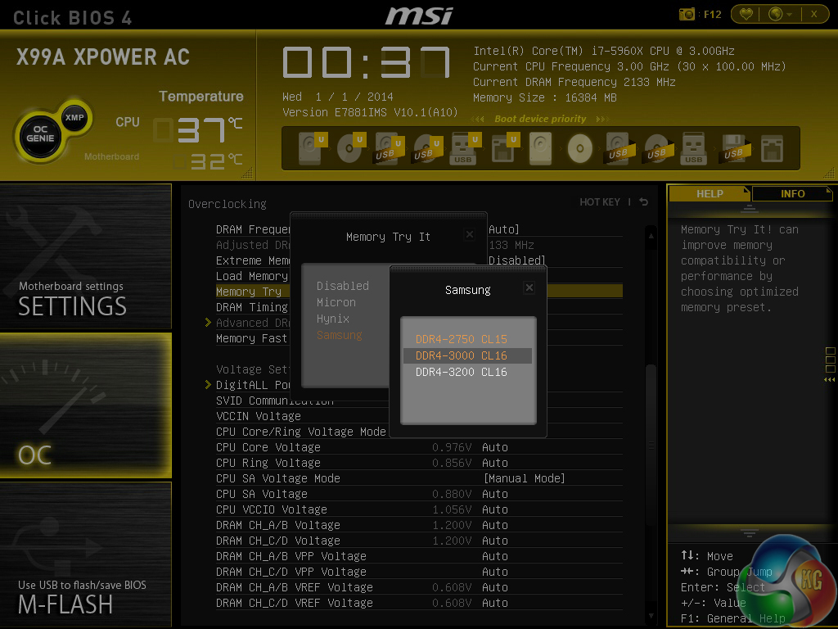Screen dimensions: 838x629
Task: Open the SETTINGS motherboard section
Action: click(x=85, y=256)
